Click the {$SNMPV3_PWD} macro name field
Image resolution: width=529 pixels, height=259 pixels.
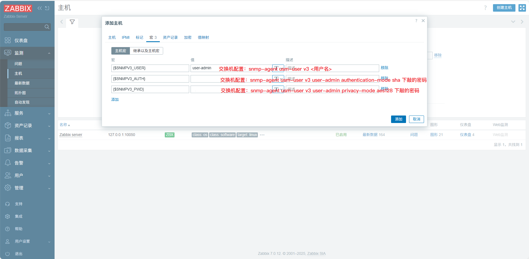tap(150, 89)
